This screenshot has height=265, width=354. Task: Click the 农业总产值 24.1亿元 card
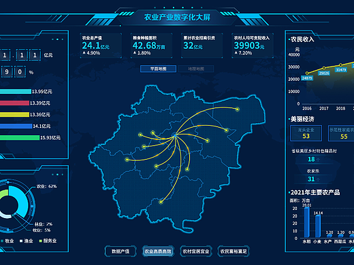coord(101,46)
